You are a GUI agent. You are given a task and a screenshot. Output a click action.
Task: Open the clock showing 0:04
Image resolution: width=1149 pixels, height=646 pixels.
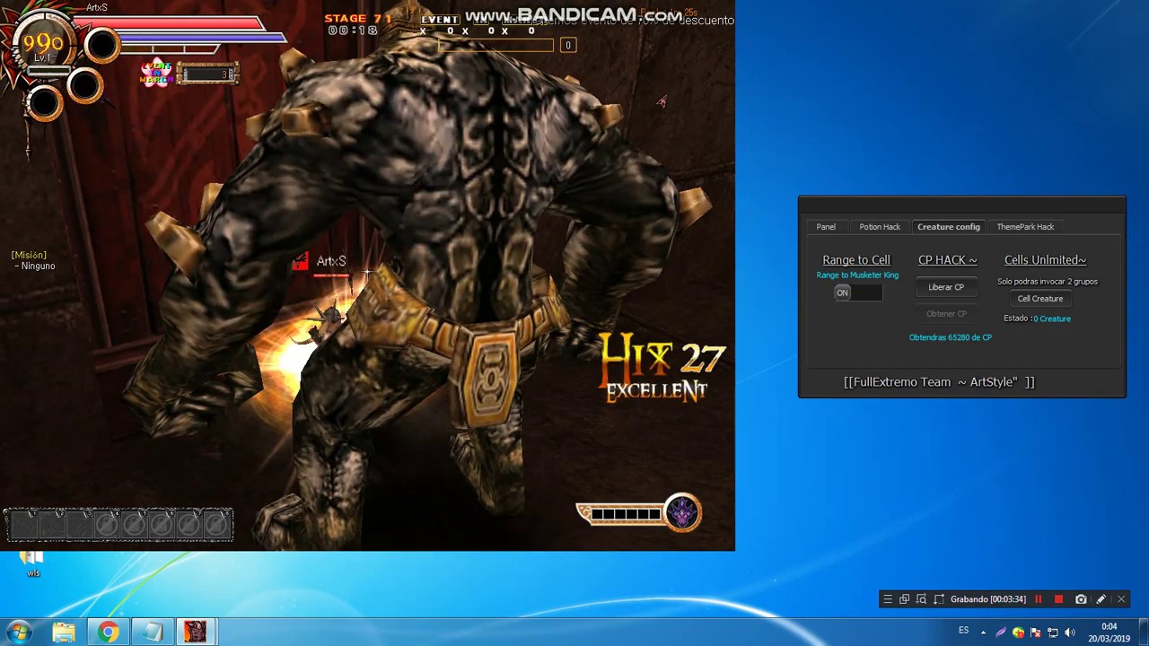coord(1110,633)
